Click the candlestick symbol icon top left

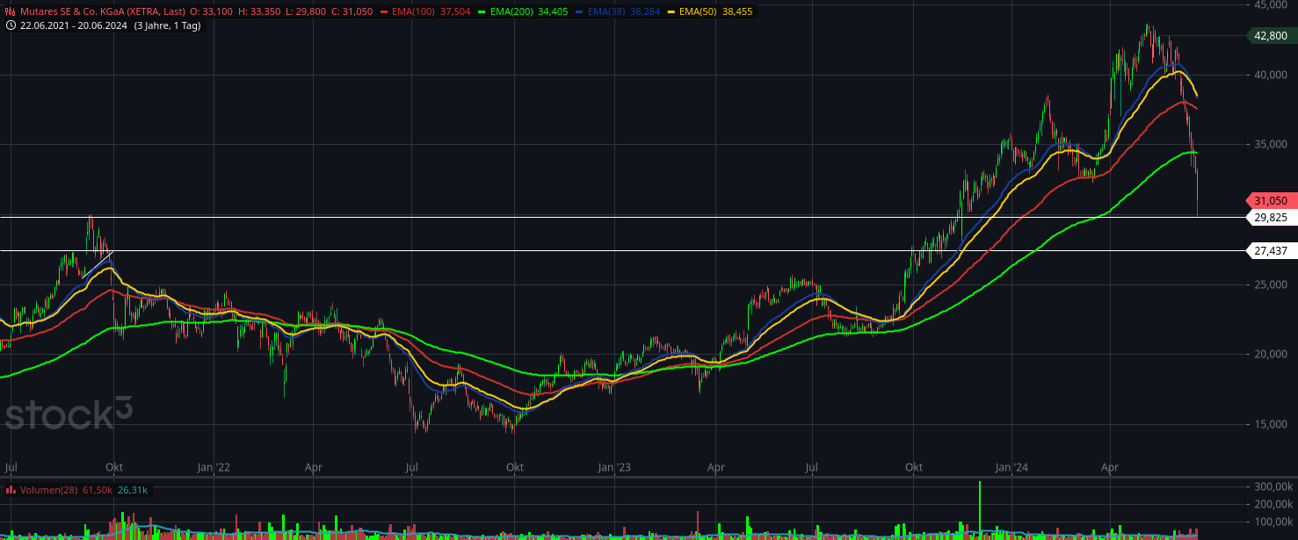(10, 11)
